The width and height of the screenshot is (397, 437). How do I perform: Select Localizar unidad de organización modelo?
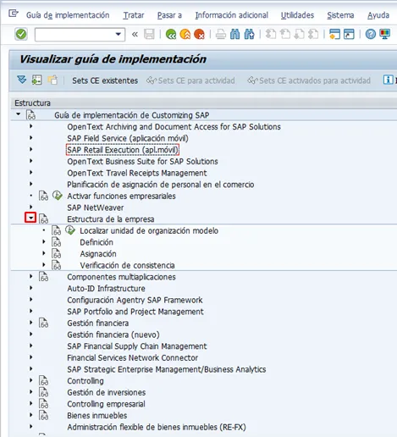click(149, 230)
